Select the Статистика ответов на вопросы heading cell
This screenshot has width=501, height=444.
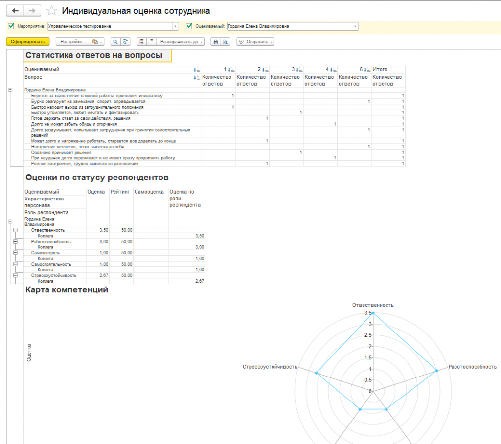[97, 56]
